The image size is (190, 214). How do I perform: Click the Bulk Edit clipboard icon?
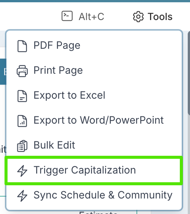coord(22,146)
